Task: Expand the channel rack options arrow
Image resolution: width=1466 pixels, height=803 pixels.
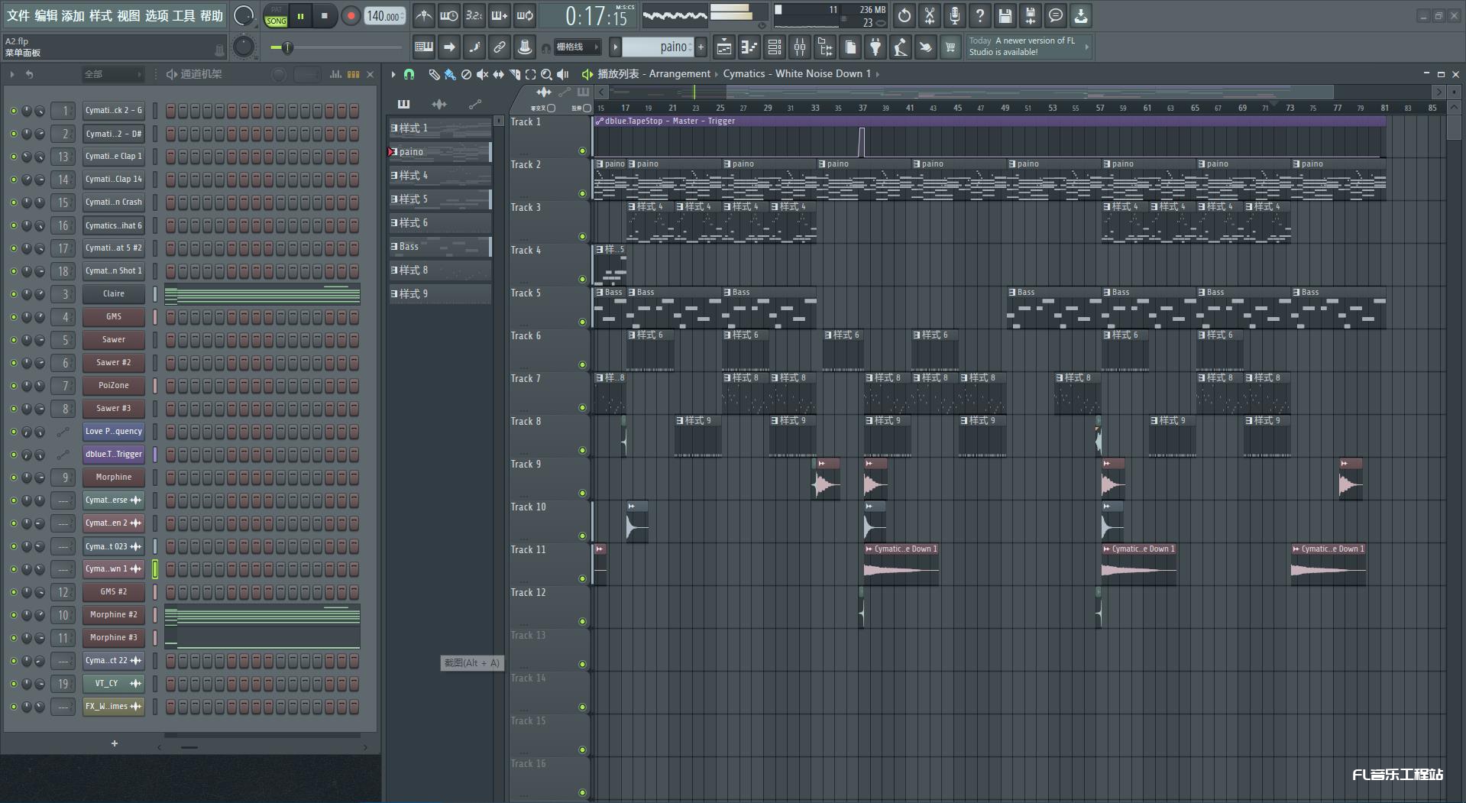Action: [x=12, y=74]
